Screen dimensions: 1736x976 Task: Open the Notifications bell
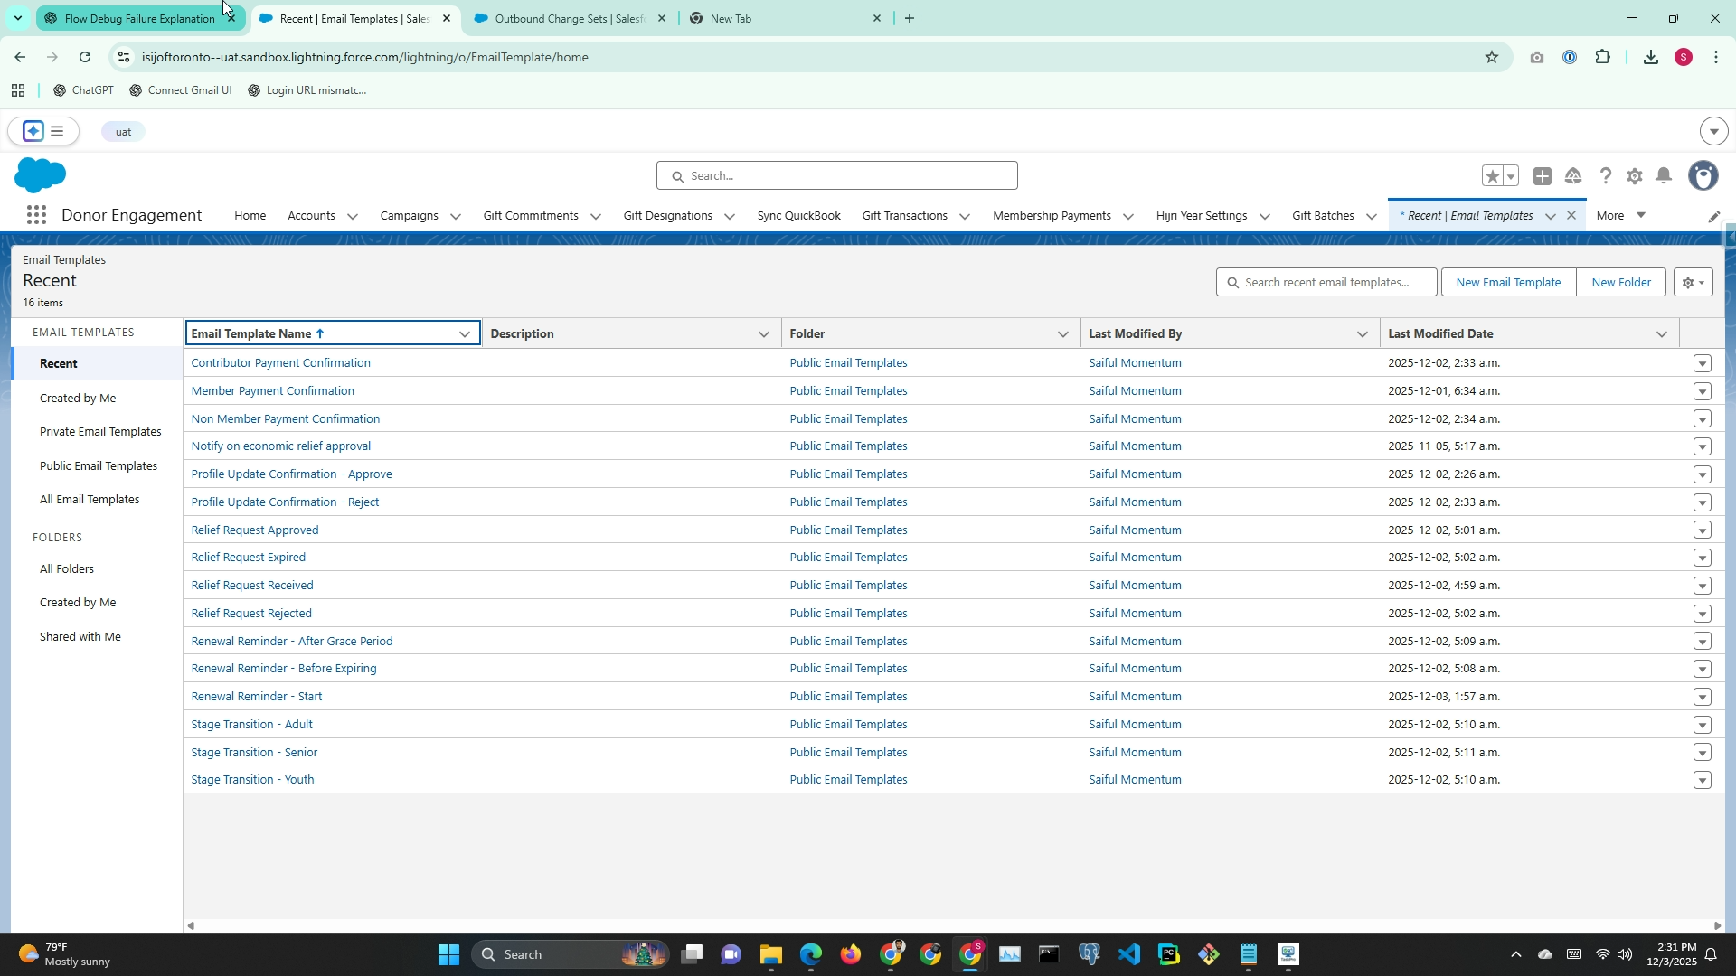pos(1664,176)
